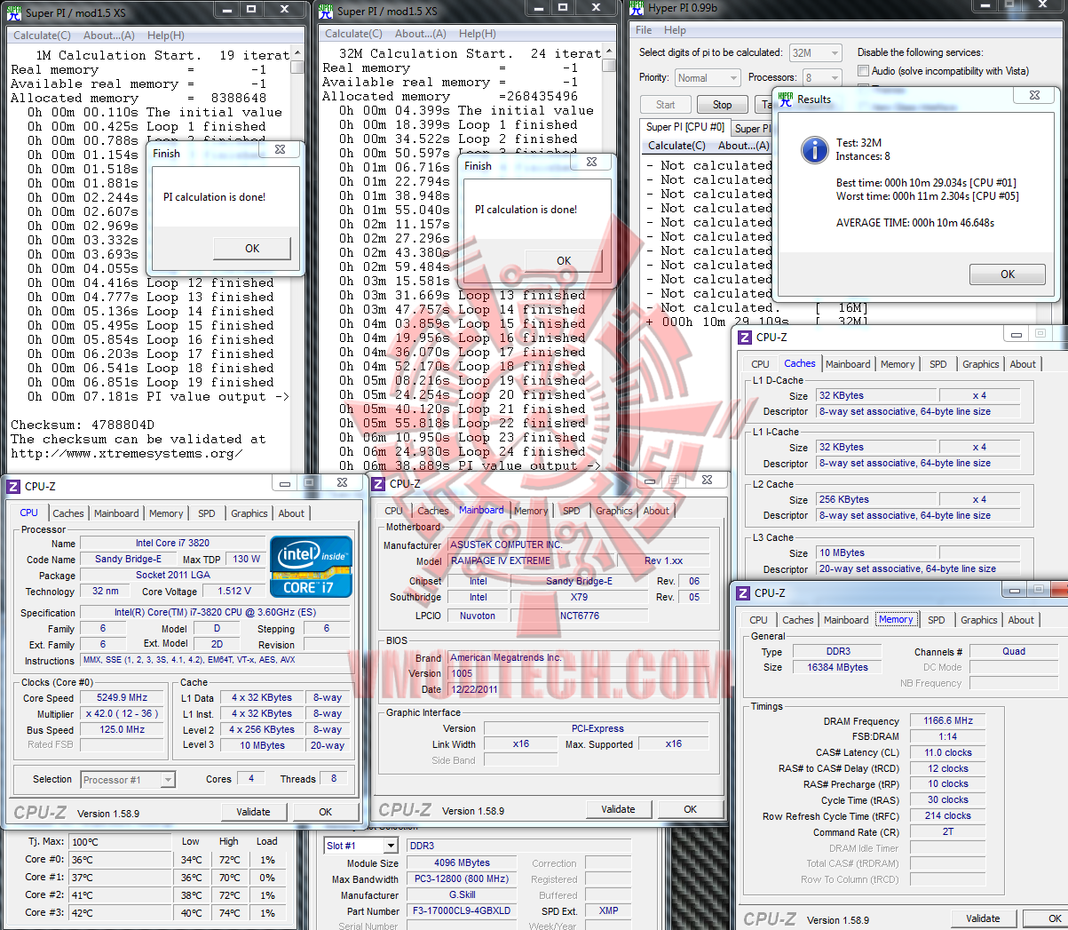Viewport: 1068px width, 930px height.
Task: Click the Z icon of the CPU-Z Caches window
Action: (745, 337)
